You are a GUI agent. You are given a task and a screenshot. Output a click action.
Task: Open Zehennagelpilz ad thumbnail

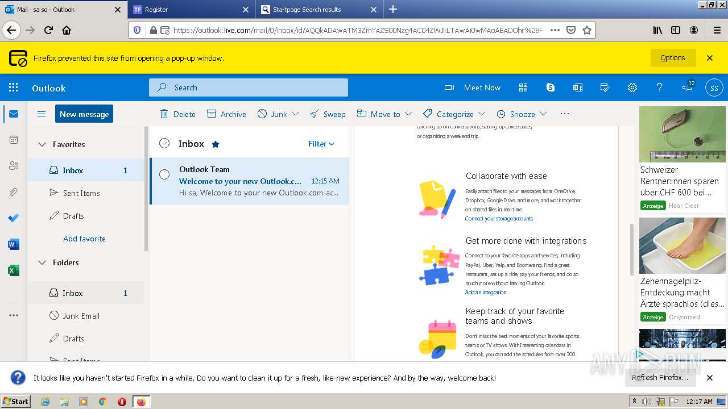(x=682, y=245)
